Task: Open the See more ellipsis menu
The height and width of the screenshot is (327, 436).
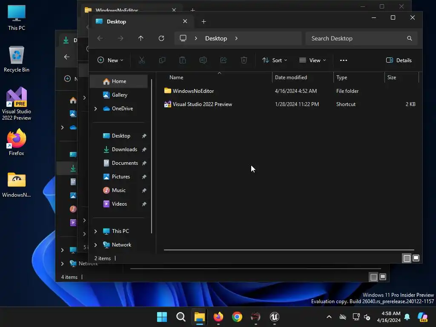Action: (x=344, y=60)
